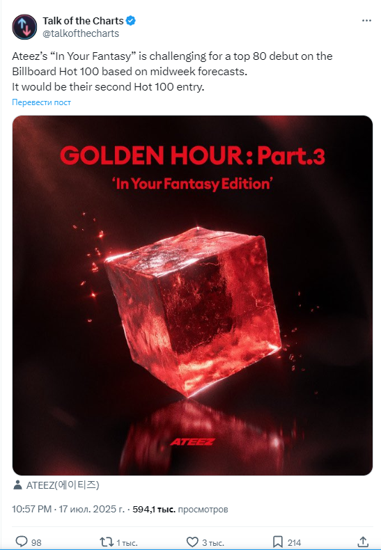Open the @talkofthecharts handle link

point(81,33)
